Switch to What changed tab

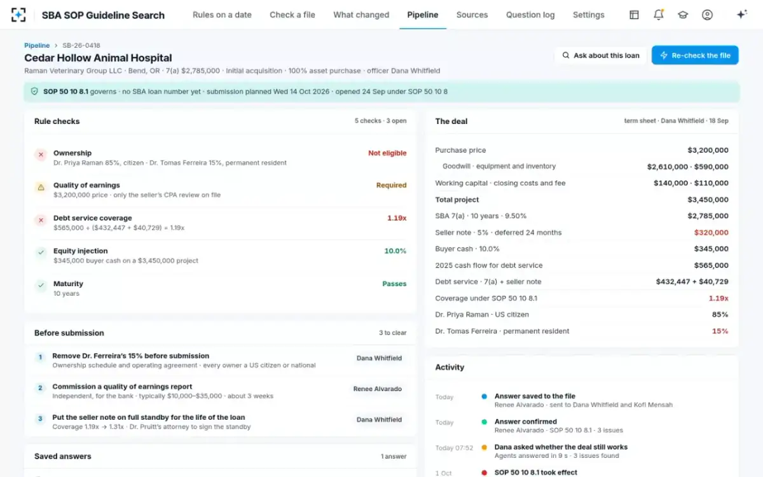(361, 15)
